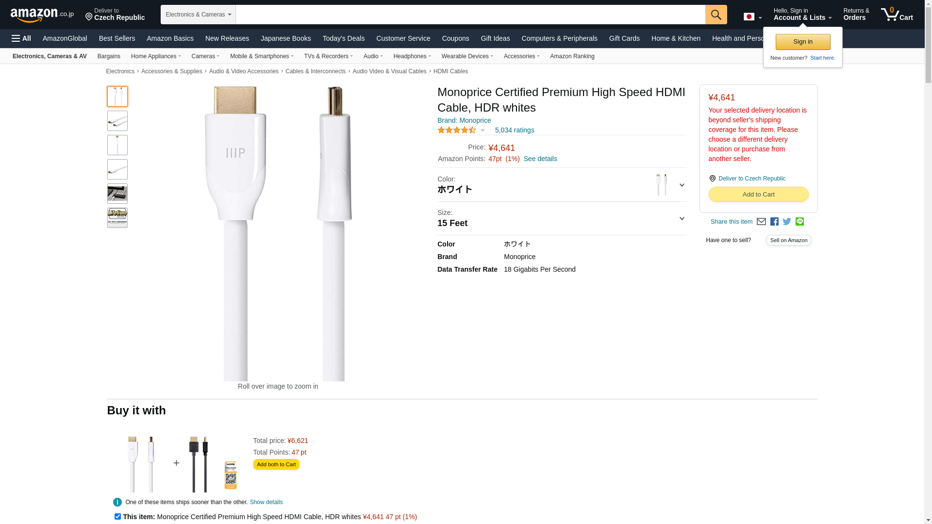The image size is (932, 524).
Task: Share this item via email icon
Action: coord(761,222)
